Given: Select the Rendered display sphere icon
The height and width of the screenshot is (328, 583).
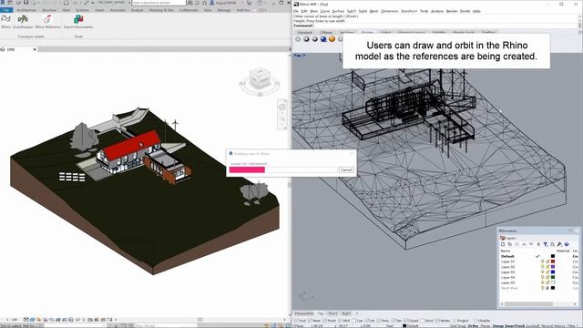Looking at the screenshot, I should (315, 39).
